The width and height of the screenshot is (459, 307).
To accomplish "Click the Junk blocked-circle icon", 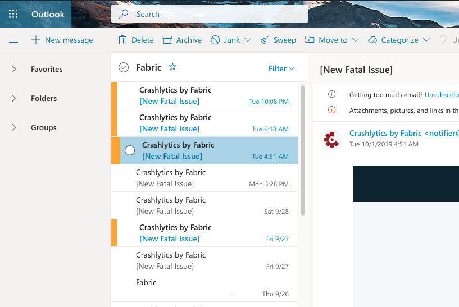I will 215,40.
